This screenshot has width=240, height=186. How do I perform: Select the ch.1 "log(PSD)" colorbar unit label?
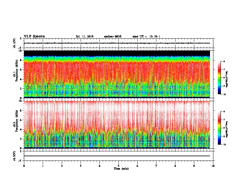[x=227, y=79]
